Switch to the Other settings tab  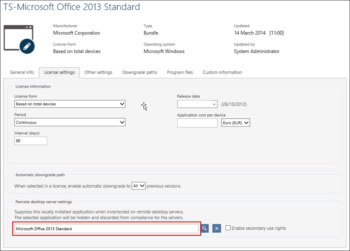click(98, 72)
